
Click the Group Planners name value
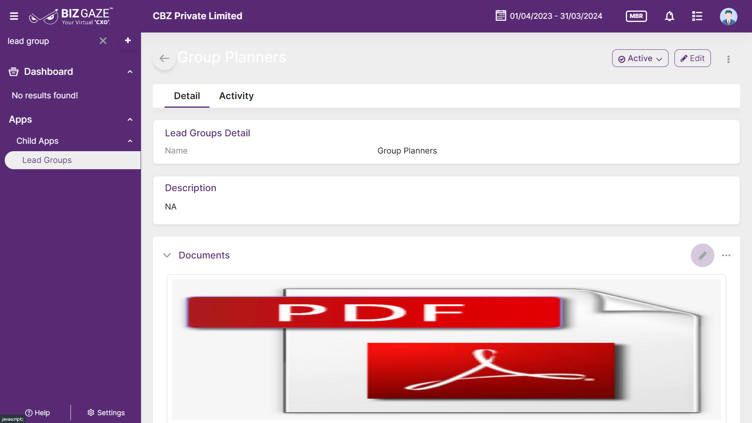(x=407, y=151)
